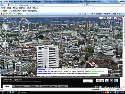Viewport: 125px width, 94px height.
Task: Toggle Start/Stop Tour button
Action: coord(21,75)
